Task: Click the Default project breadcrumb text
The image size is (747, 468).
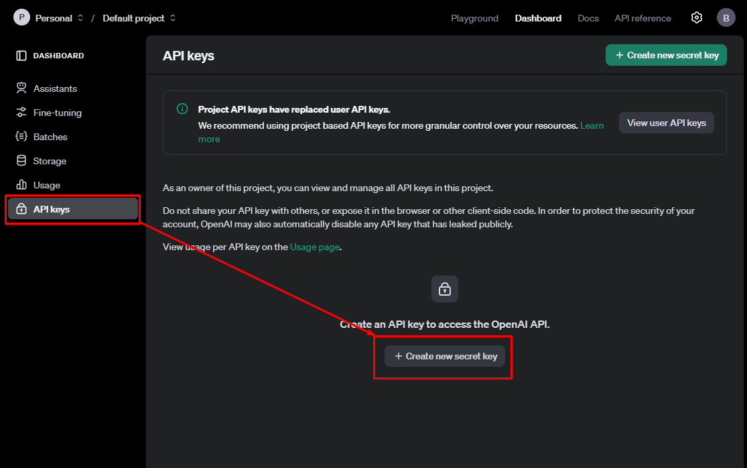Action: click(x=133, y=18)
